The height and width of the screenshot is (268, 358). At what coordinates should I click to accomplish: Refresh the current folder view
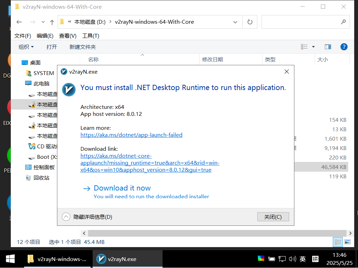(x=250, y=22)
